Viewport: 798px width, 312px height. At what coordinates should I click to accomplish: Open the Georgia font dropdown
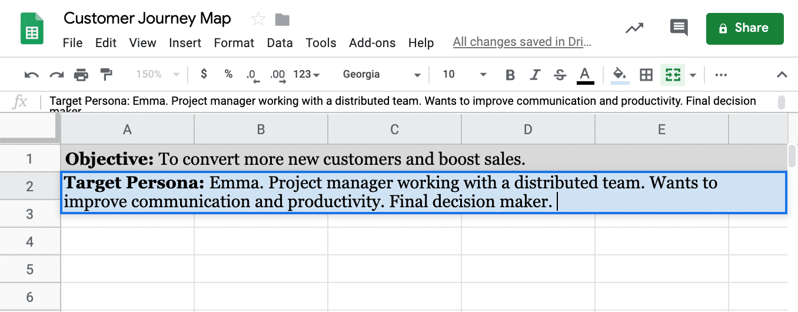[x=382, y=75]
